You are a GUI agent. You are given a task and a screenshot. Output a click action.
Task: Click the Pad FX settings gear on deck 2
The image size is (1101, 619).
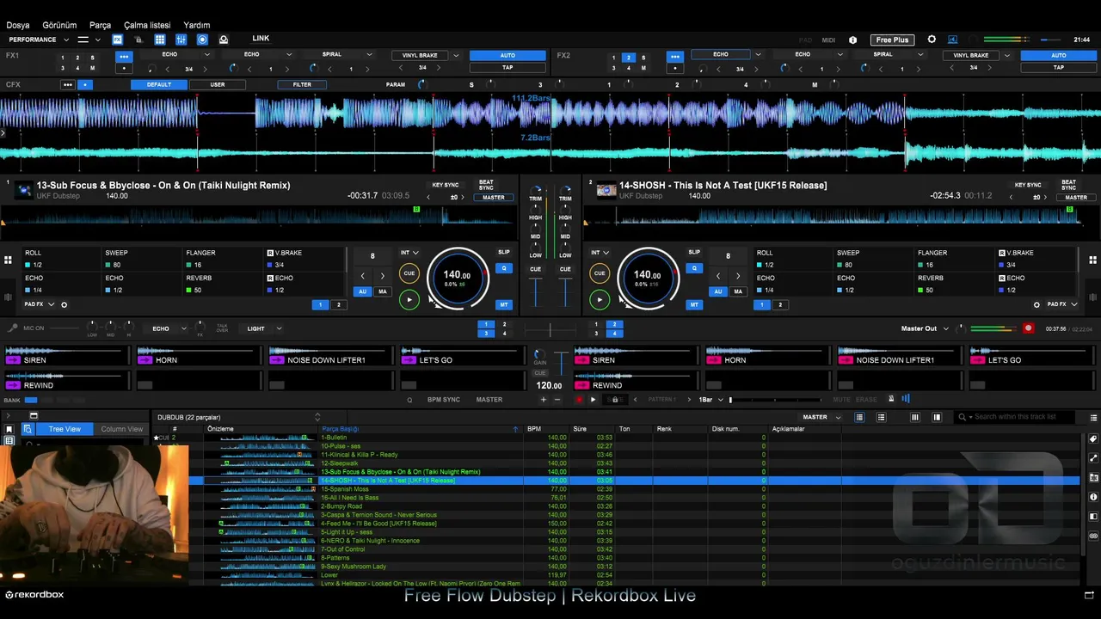tap(1036, 304)
